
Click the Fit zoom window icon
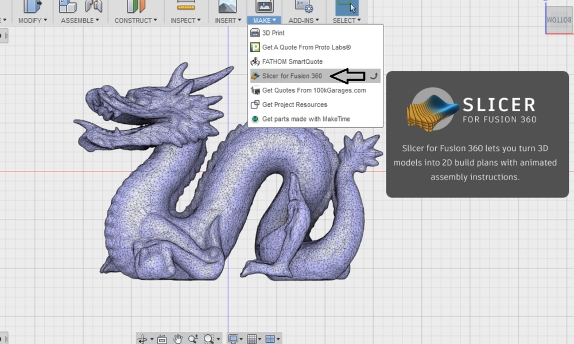[209, 339]
